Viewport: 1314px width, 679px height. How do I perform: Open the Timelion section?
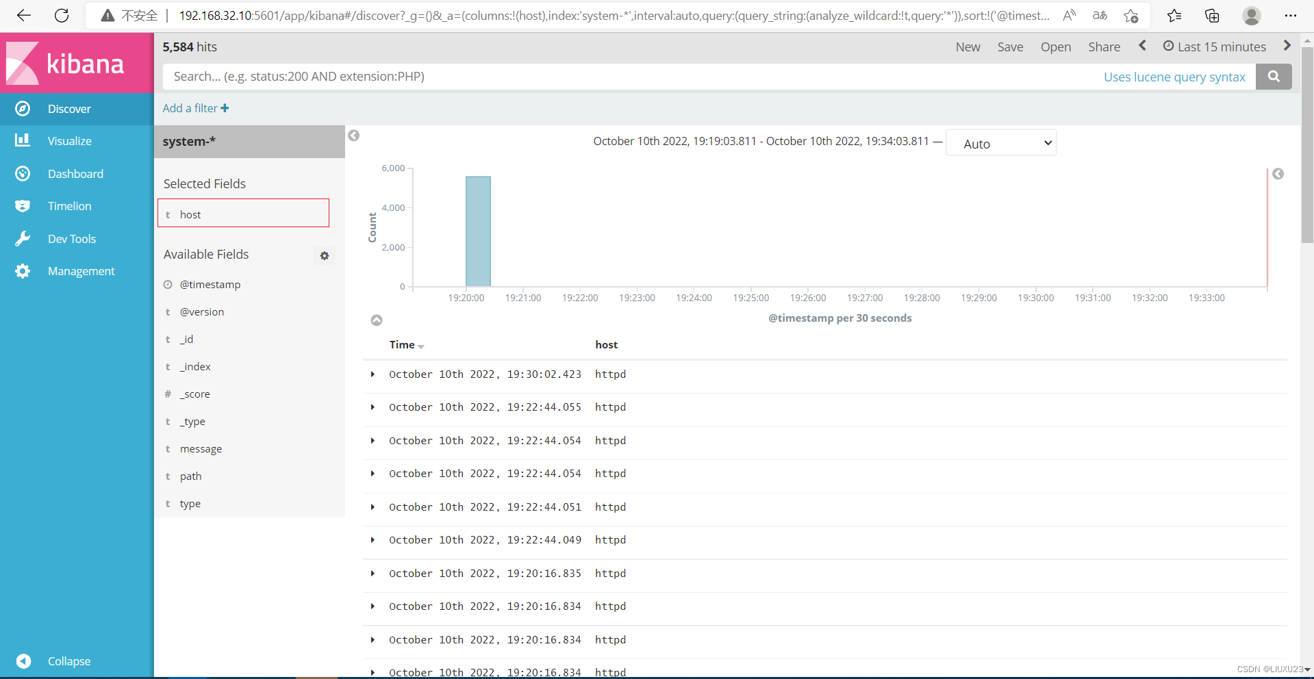pos(77,206)
